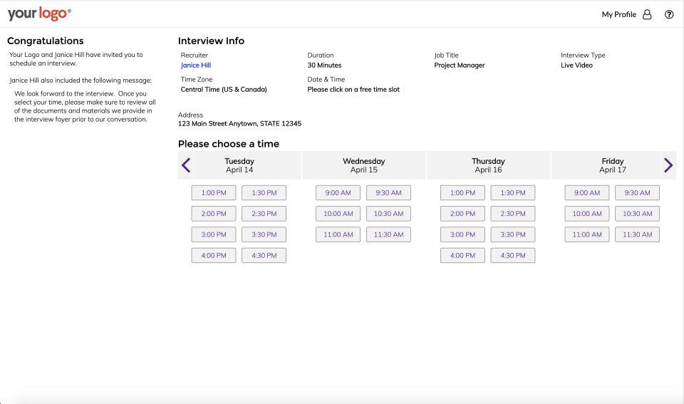Viewport: 684px width, 404px height.
Task: Click the Live Video interview type
Action: 576,66
